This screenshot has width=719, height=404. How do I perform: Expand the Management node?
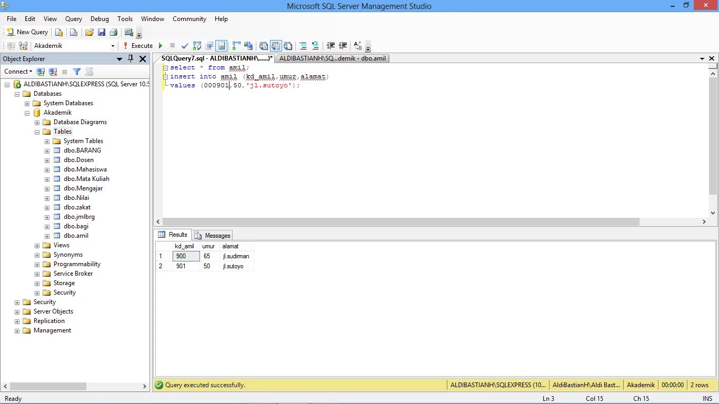(x=17, y=331)
